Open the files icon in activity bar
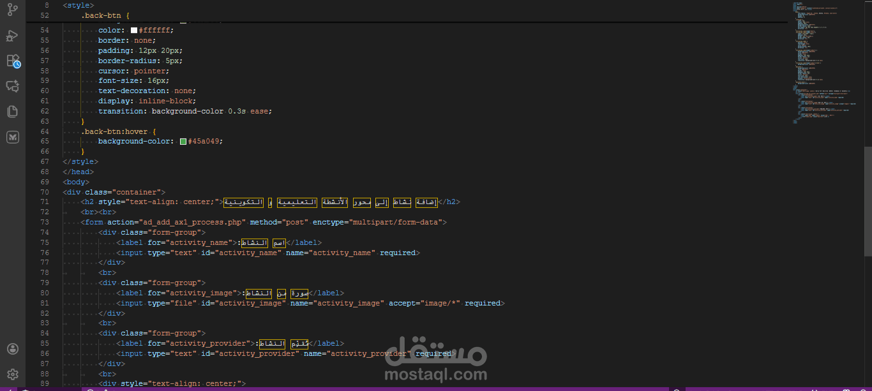The height and width of the screenshot is (391, 872). (13, 112)
